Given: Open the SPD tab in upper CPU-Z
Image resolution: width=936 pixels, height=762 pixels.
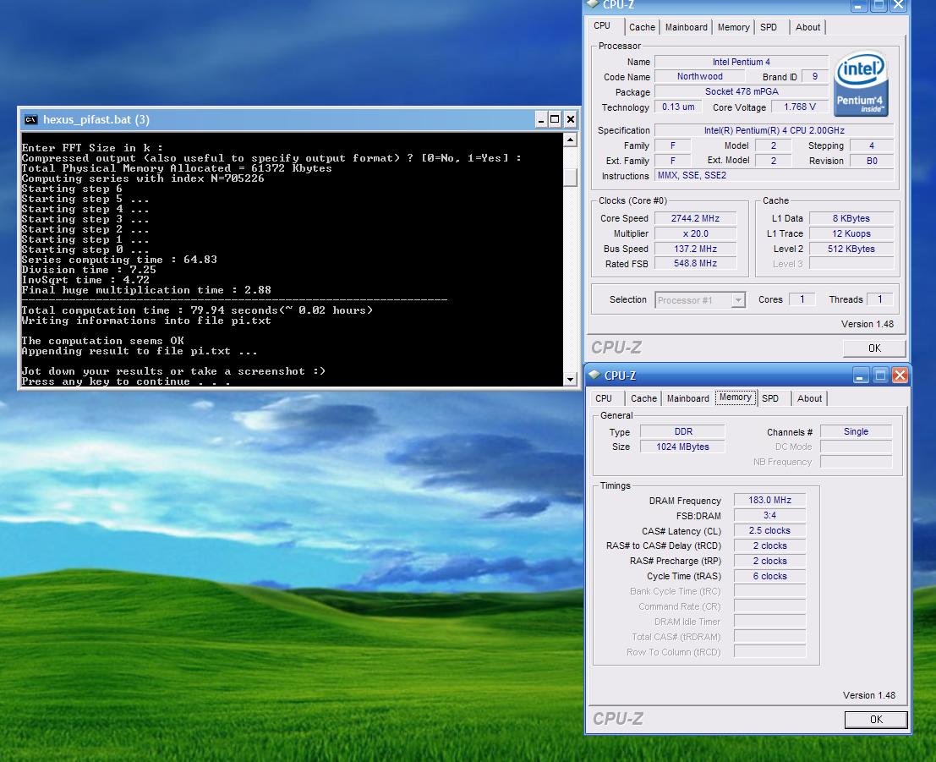Looking at the screenshot, I should click(769, 27).
